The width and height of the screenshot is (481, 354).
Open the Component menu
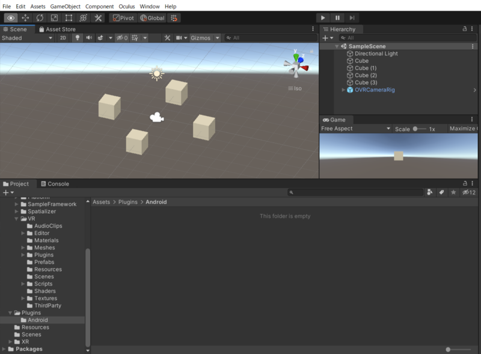99,6
